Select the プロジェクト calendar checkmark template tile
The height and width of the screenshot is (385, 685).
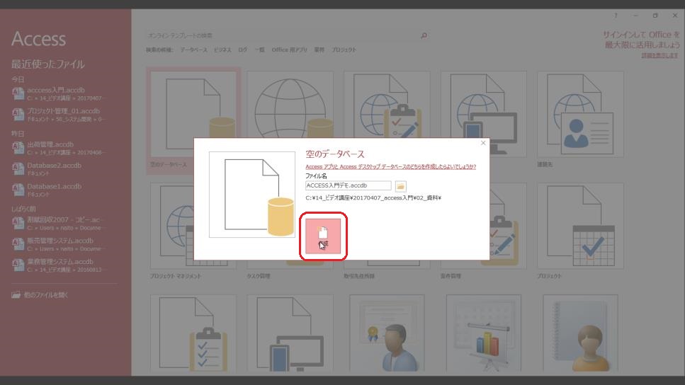[580, 226]
